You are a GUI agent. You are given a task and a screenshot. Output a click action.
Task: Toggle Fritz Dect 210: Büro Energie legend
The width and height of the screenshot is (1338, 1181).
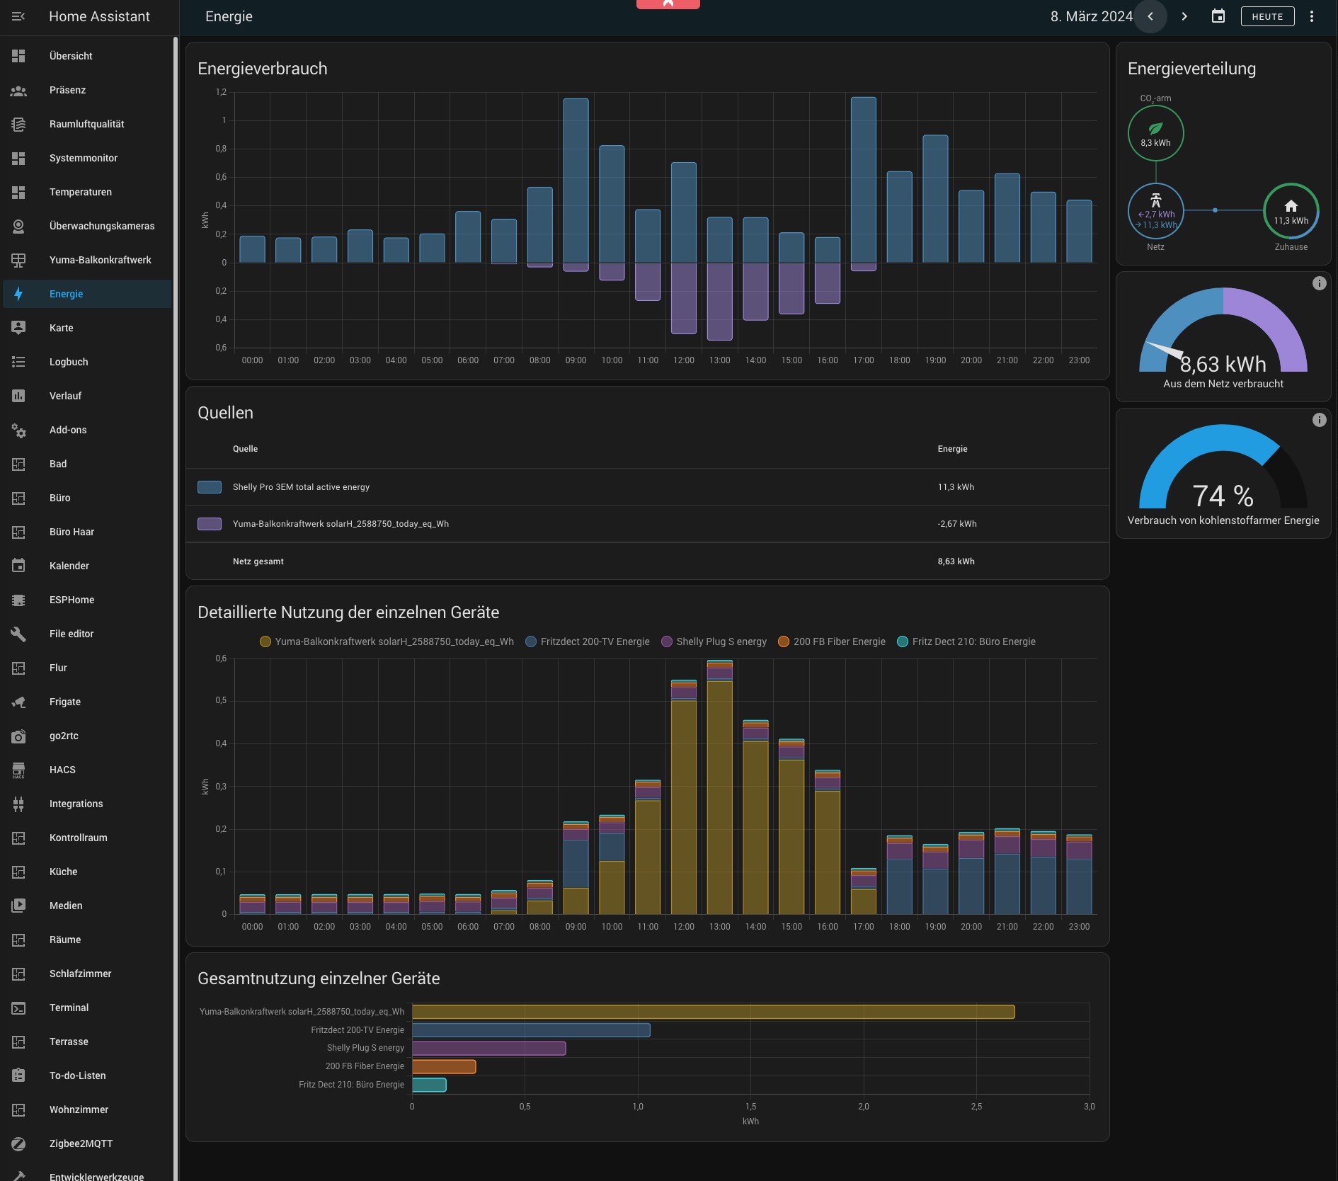pos(966,641)
